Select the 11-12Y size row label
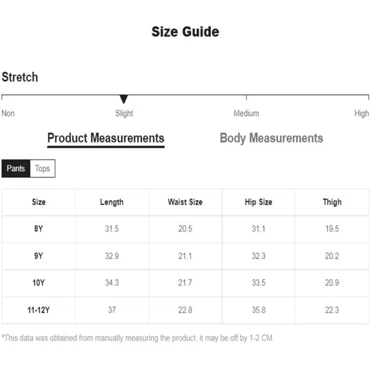 (x=38, y=310)
